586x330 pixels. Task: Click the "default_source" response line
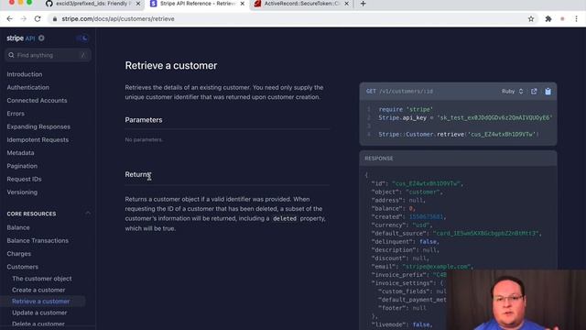pos(456,233)
